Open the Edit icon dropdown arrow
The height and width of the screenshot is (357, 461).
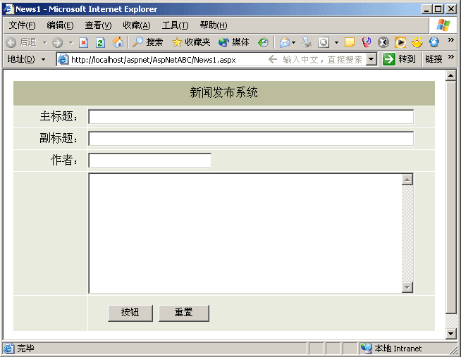[336, 43]
